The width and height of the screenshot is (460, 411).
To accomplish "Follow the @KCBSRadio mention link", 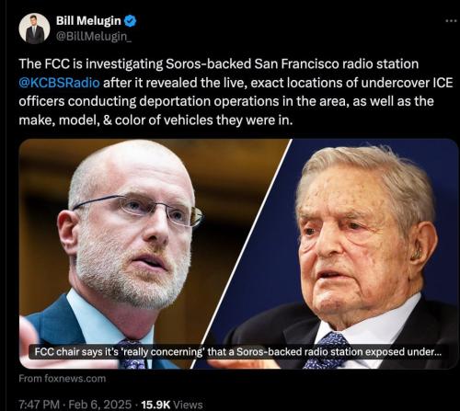I will pyautogui.click(x=59, y=83).
